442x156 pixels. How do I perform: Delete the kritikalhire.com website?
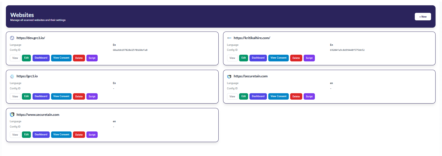click(296, 58)
